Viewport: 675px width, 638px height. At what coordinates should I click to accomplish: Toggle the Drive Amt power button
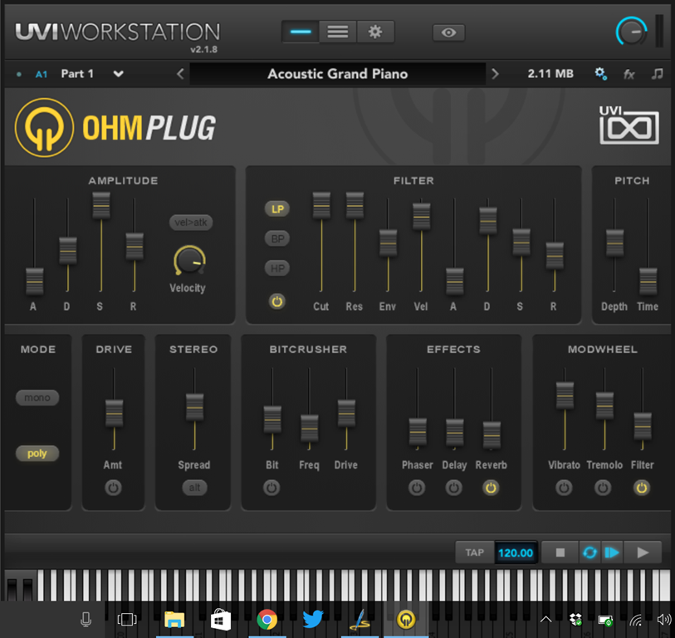(x=113, y=488)
